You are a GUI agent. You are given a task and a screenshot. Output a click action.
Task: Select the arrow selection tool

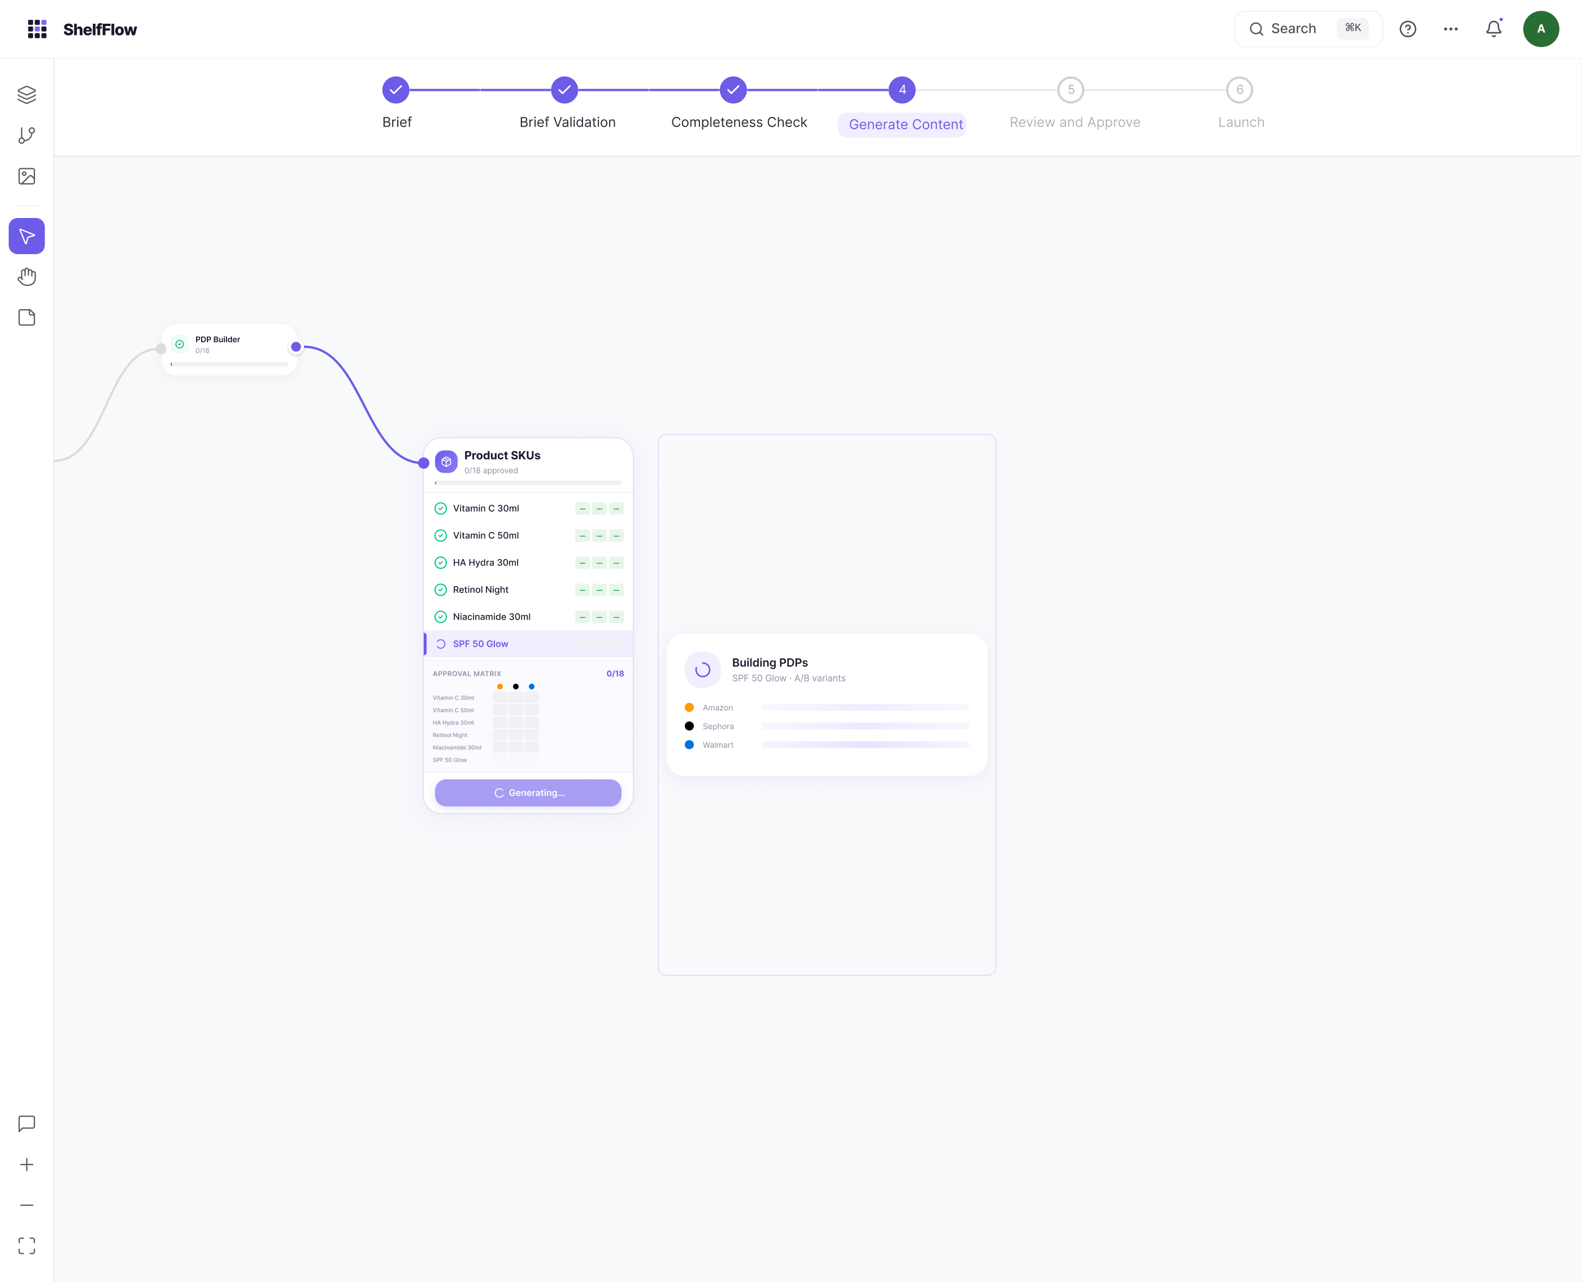pyautogui.click(x=27, y=236)
